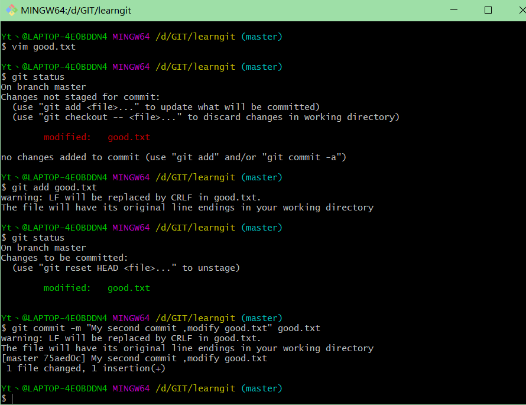Select the "[master 75aed0c]" commit result line
This screenshot has width=526, height=405.
point(134,358)
